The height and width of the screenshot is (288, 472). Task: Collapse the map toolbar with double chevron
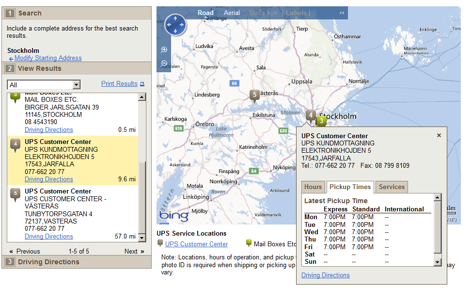(342, 13)
